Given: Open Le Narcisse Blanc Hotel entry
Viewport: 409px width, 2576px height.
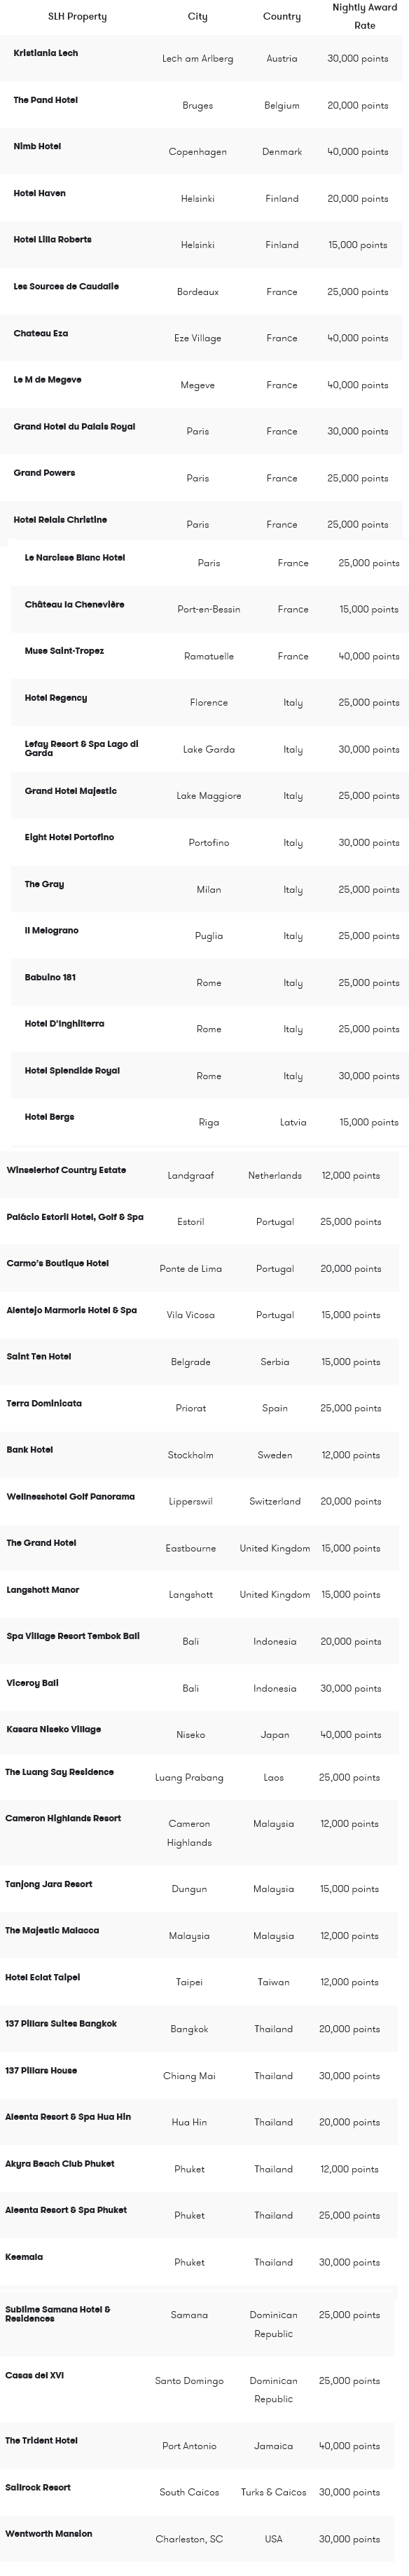Looking at the screenshot, I should pyautogui.click(x=75, y=558).
